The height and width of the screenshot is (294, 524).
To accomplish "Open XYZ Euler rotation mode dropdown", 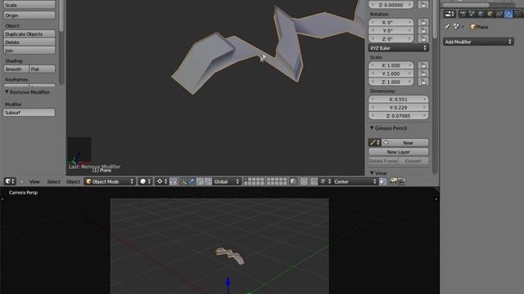I will click(x=399, y=48).
